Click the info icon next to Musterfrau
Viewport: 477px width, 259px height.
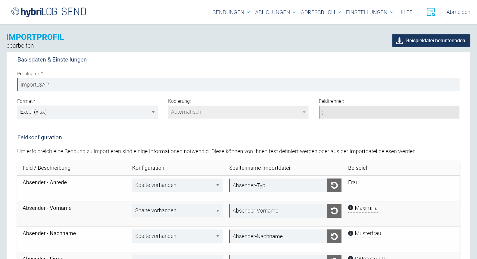(351, 233)
